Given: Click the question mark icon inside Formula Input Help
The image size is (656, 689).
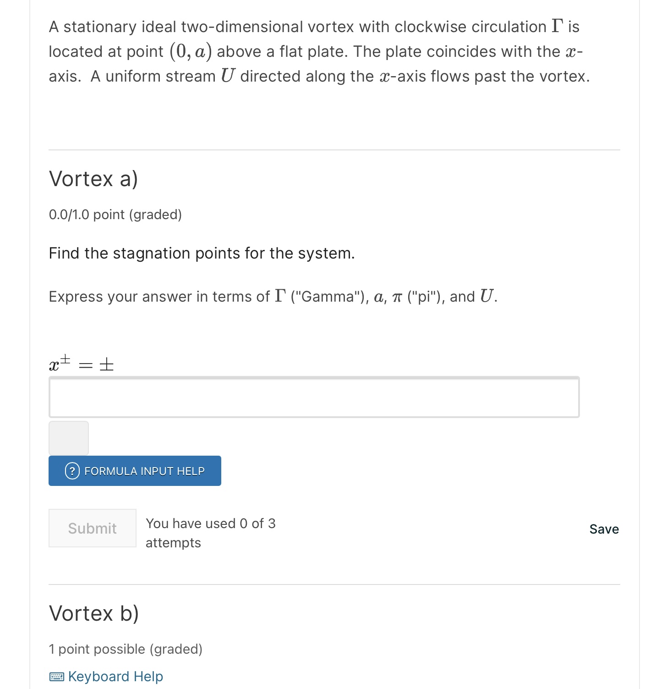Looking at the screenshot, I should point(72,471).
